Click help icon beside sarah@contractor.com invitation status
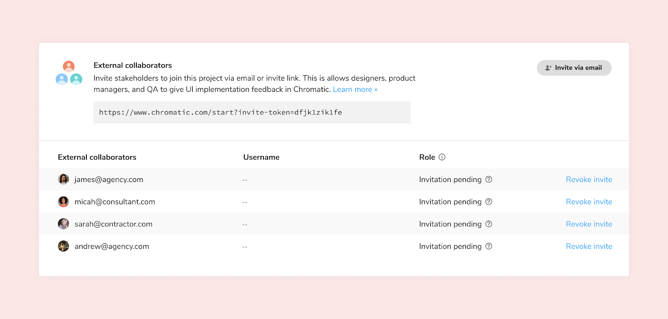The width and height of the screenshot is (668, 319). [489, 224]
